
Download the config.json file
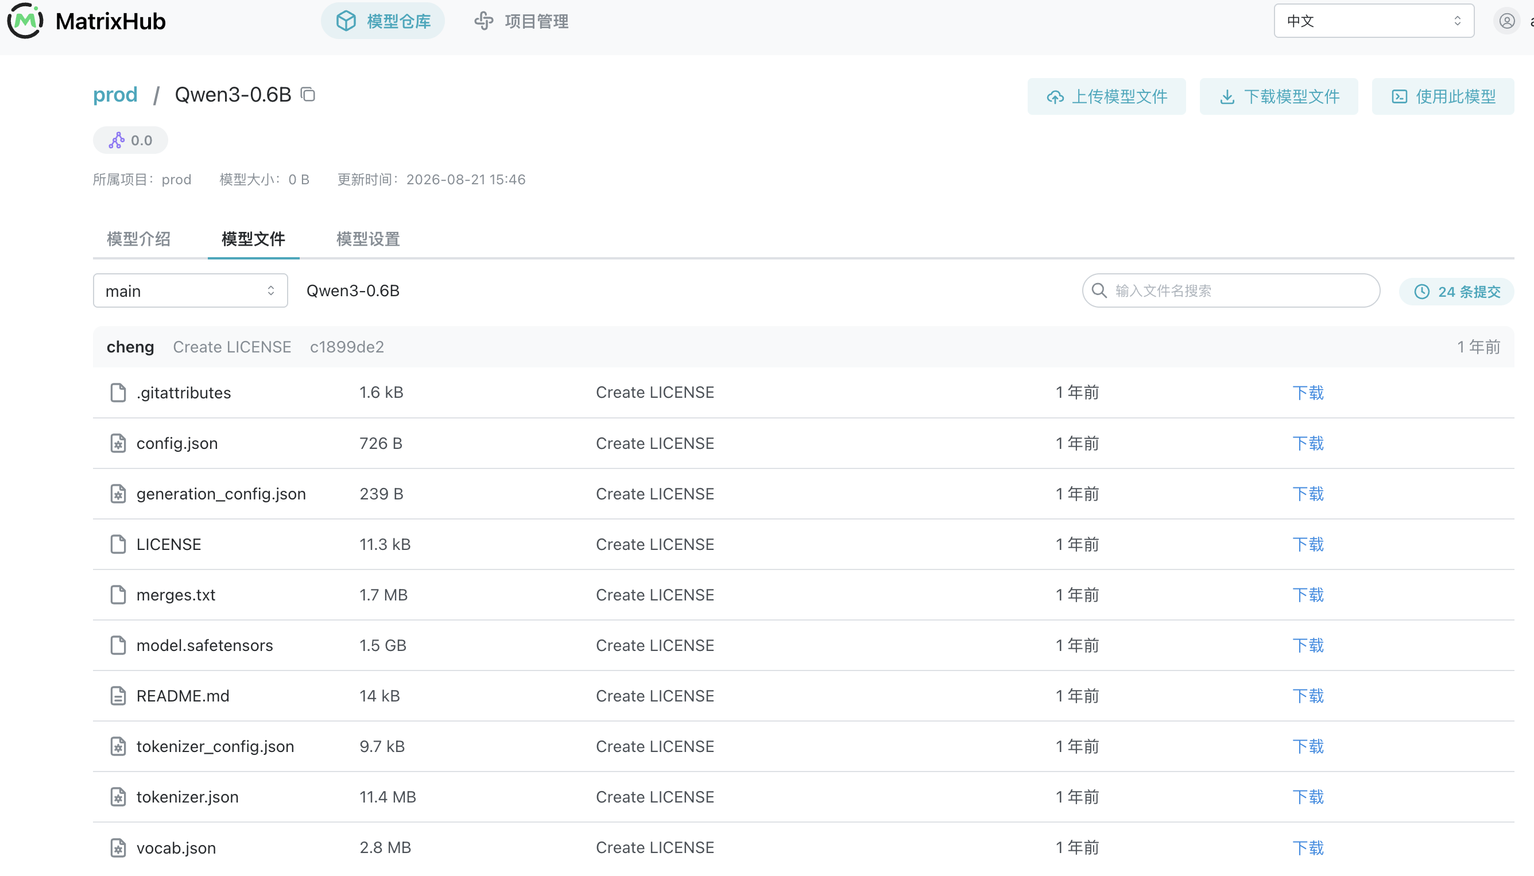tap(1308, 443)
